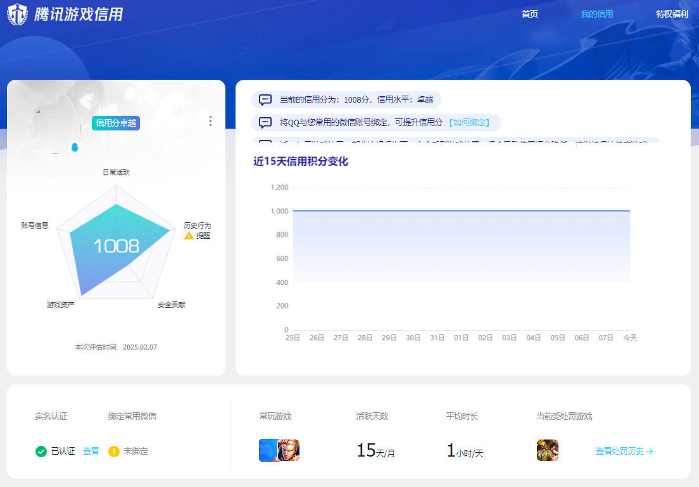Click the 本次评估时间：2025.02.07 text
The height and width of the screenshot is (487, 699).
(116, 347)
